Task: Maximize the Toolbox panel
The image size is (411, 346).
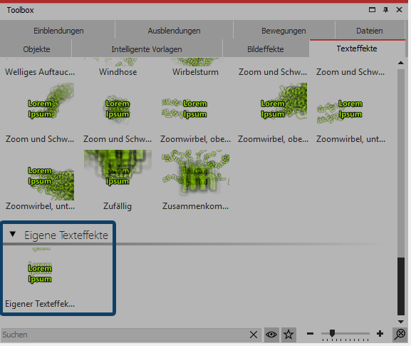Action: tap(372, 10)
